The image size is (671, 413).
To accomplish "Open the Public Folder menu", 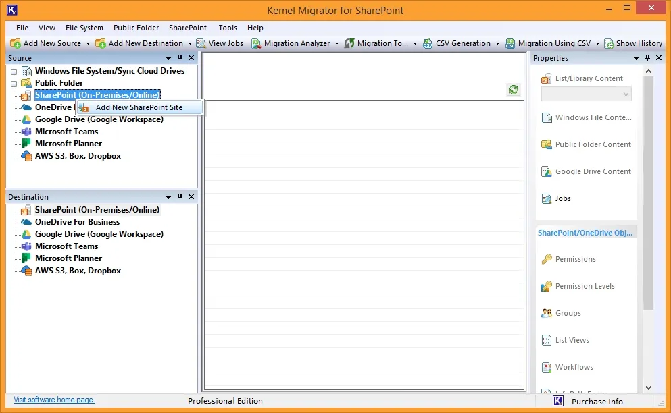I will (136, 28).
